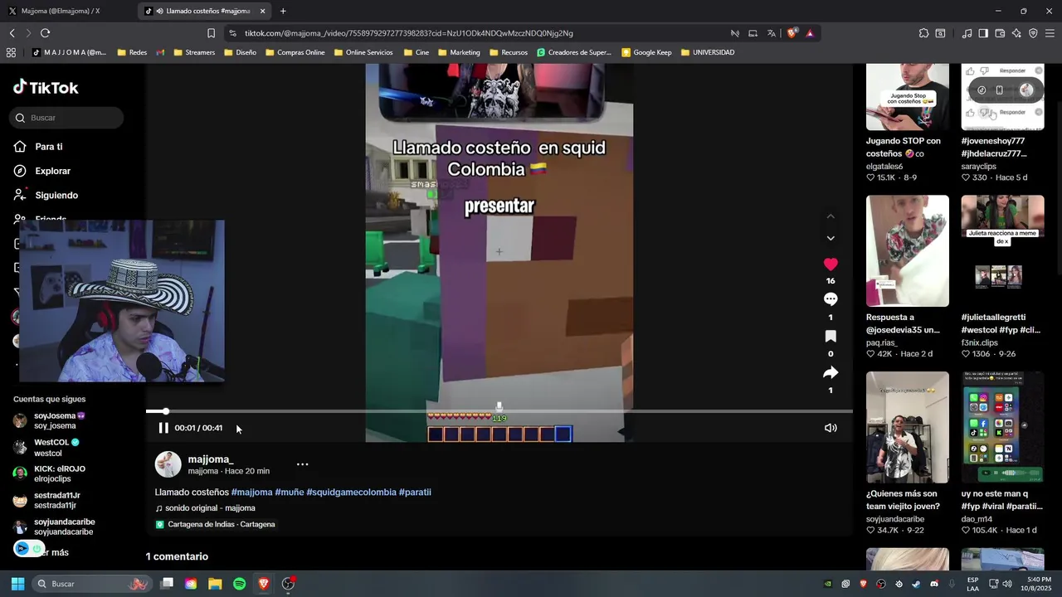
Task: Mute the video with the speaker icon
Action: (831, 428)
